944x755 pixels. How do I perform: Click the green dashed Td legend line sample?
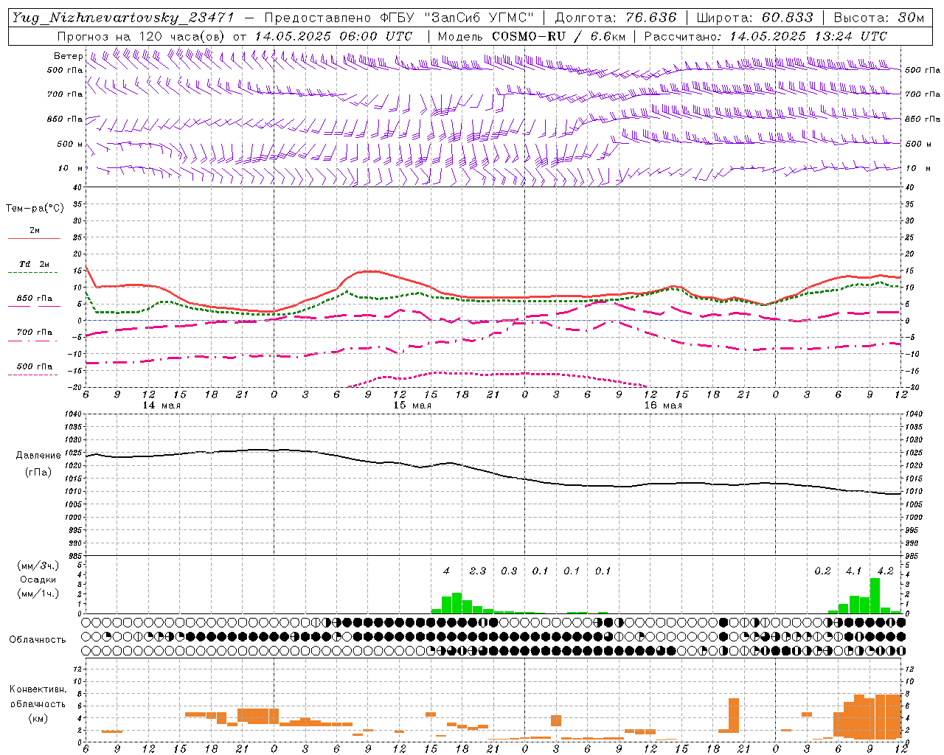click(x=34, y=273)
